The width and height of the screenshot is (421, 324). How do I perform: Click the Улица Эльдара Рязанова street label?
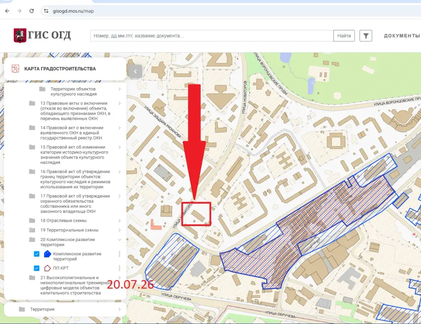[163, 122]
